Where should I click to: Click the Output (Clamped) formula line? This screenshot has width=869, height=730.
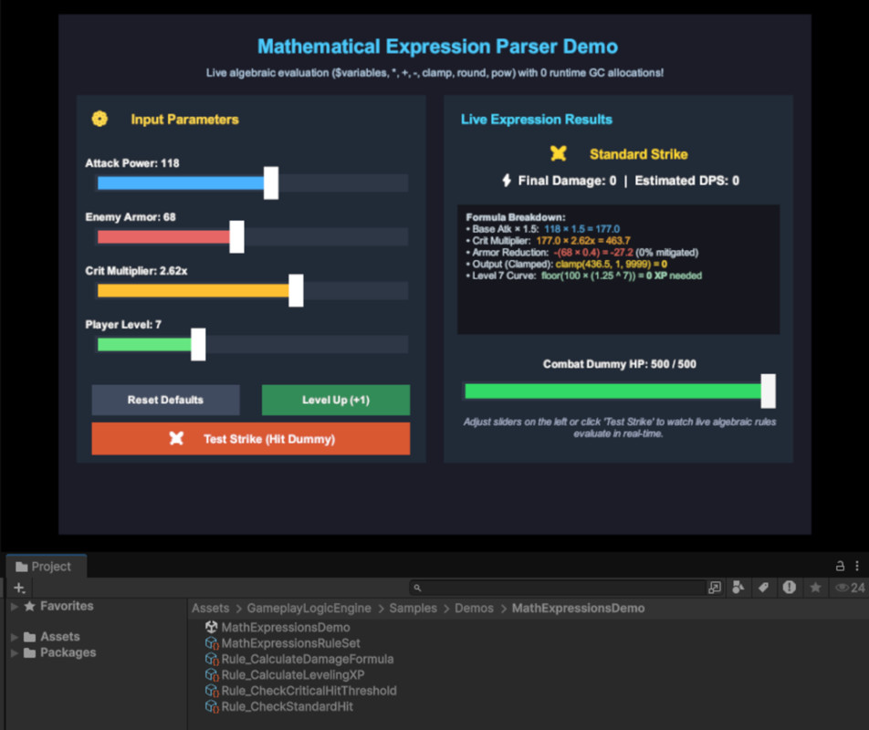566,265
